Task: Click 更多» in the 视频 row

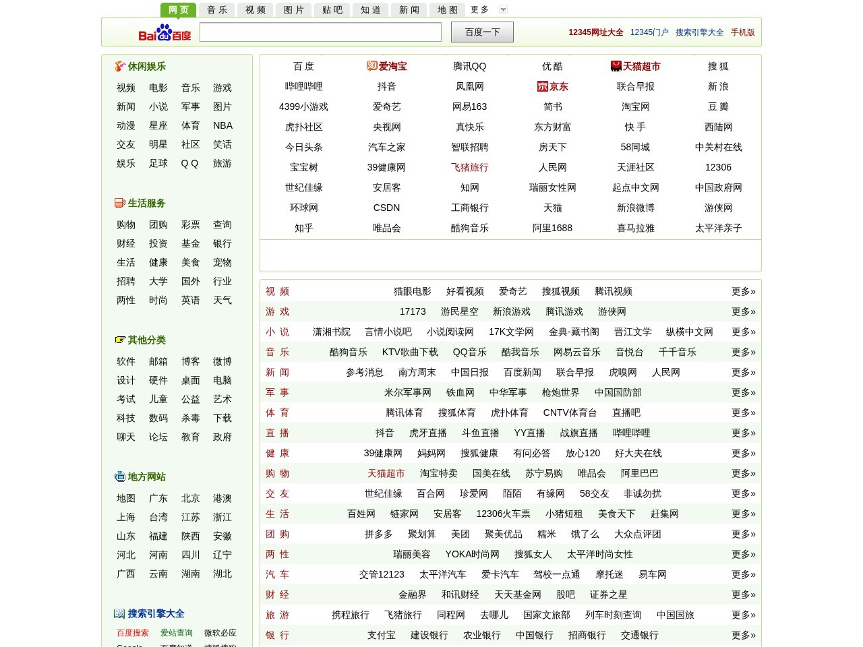Action: point(742,292)
